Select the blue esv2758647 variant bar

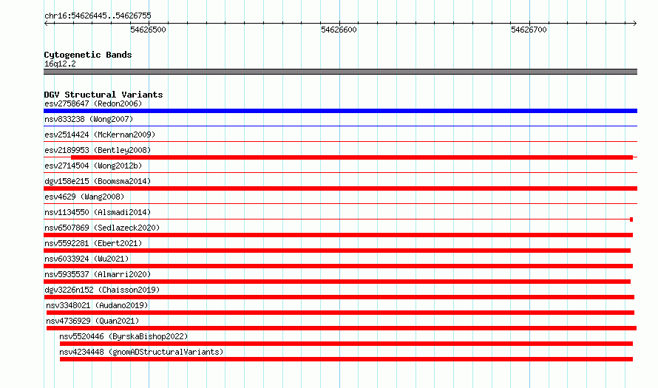coord(340,111)
